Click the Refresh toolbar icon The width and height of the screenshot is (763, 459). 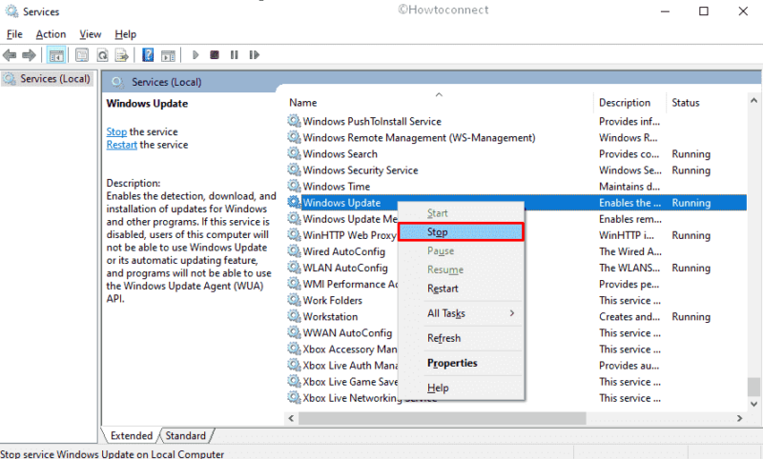pos(102,55)
